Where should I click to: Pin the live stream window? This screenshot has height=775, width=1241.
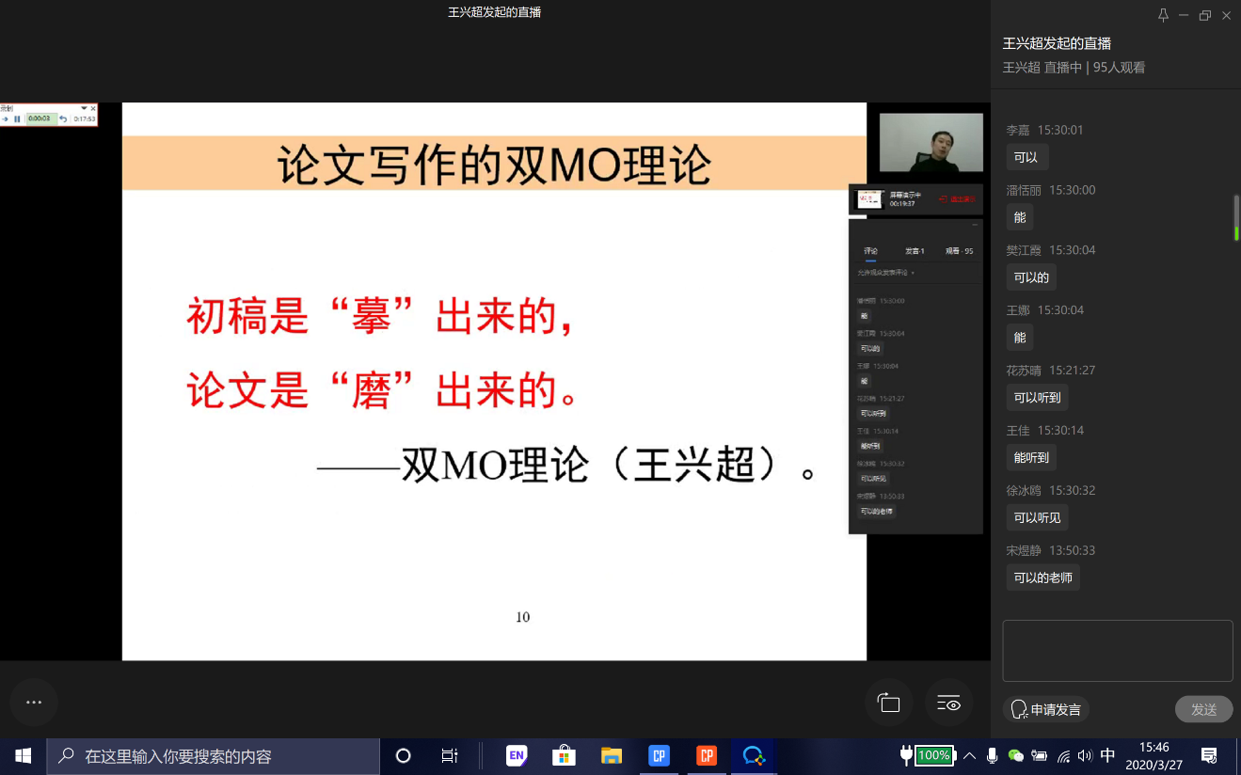1163,15
